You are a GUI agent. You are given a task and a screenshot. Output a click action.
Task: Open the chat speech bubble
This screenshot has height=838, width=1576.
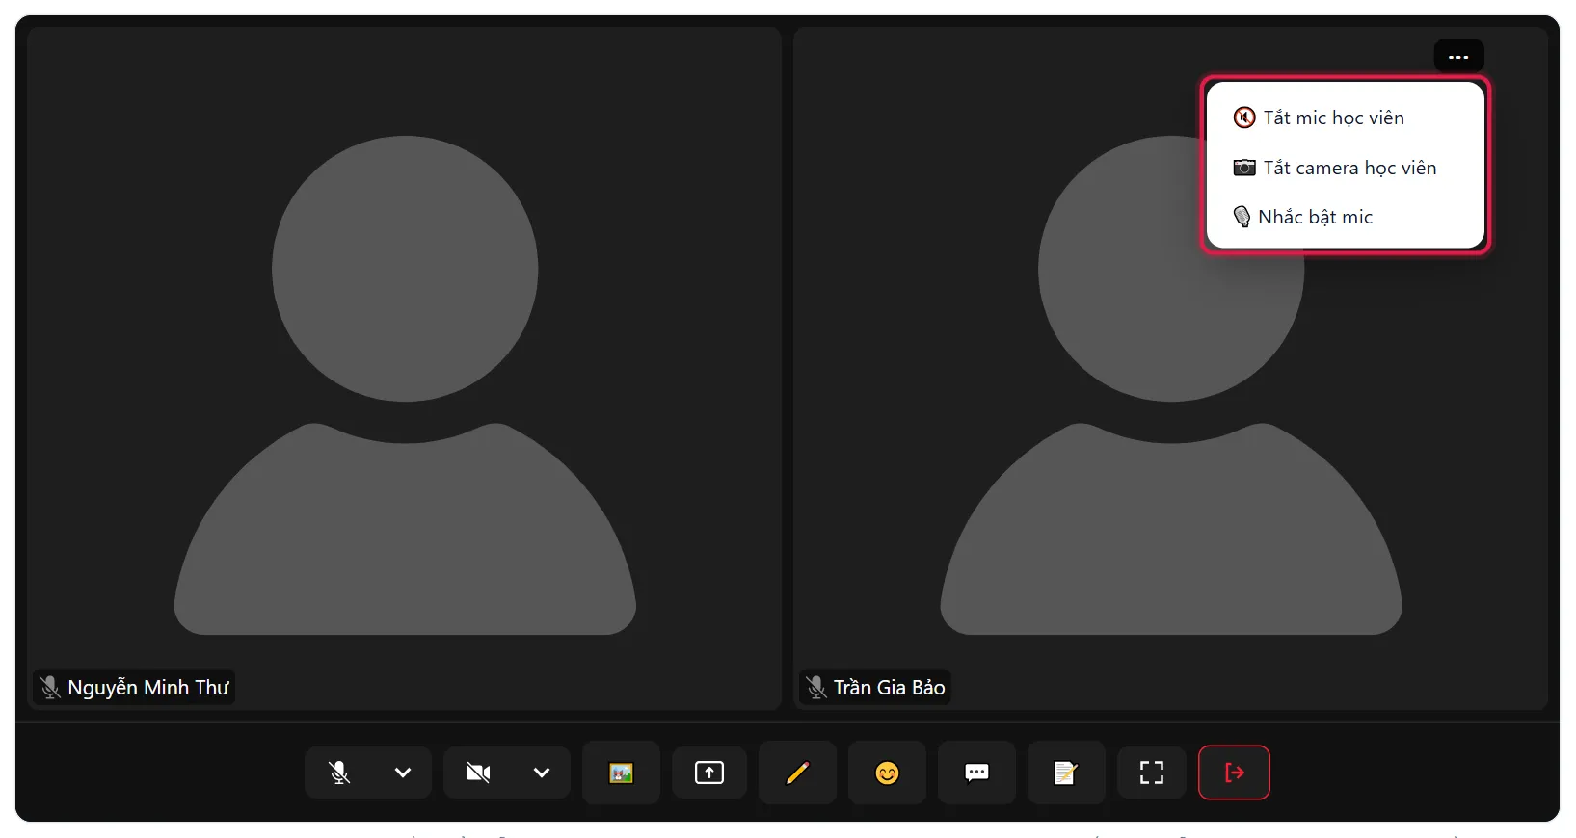(x=976, y=773)
